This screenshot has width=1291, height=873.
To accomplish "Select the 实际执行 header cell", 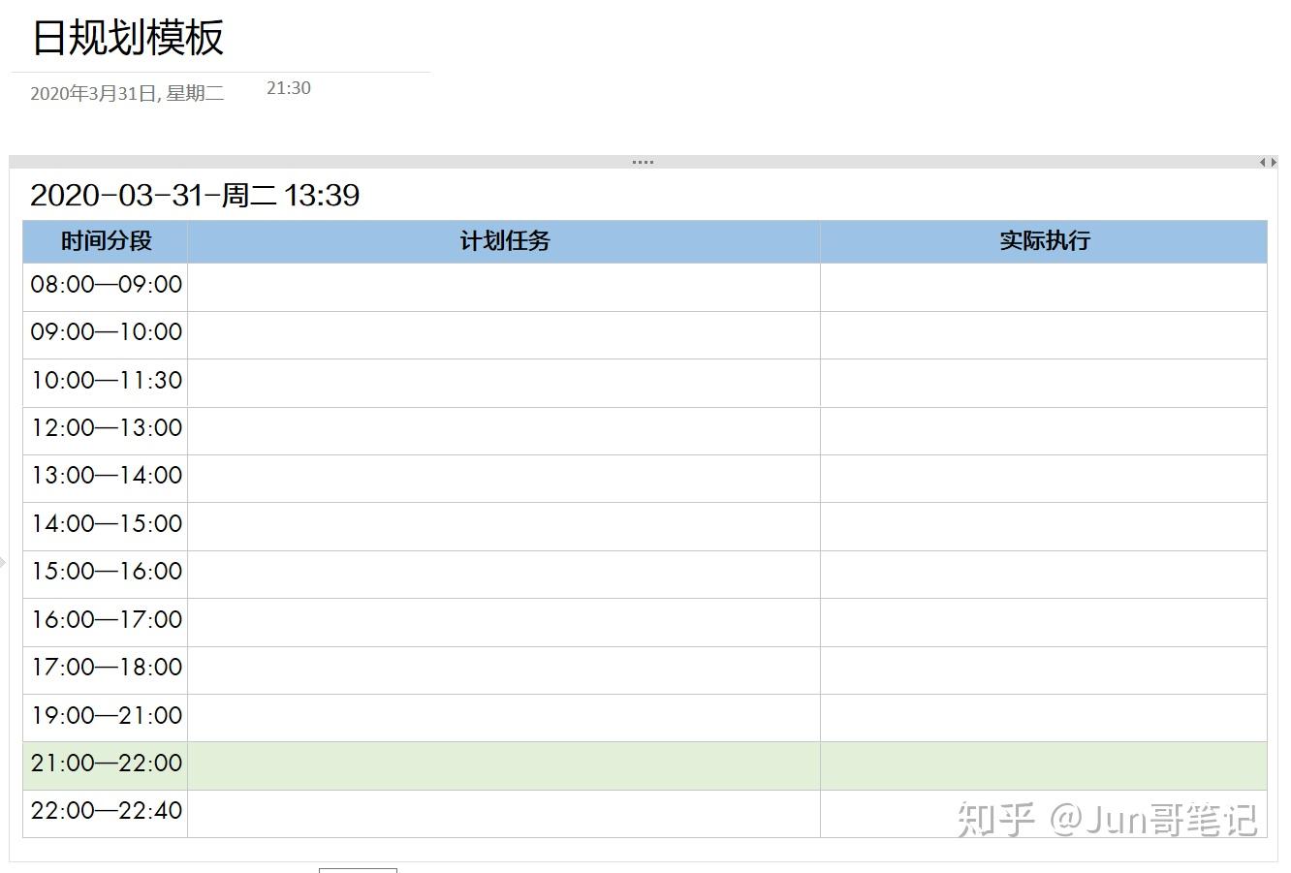I will click(1044, 241).
